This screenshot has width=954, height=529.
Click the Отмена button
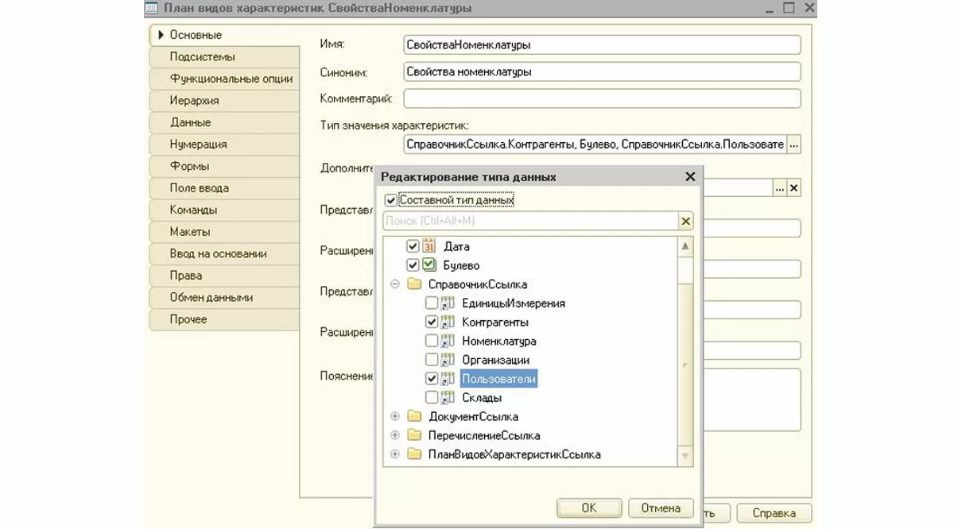tap(660, 508)
